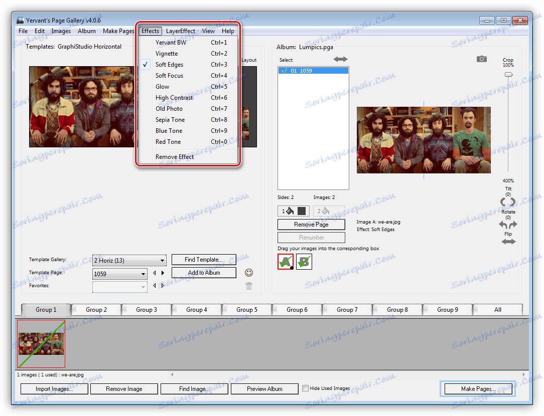This screenshot has width=544, height=416.
Task: Click the Preview Album button
Action: (x=264, y=389)
